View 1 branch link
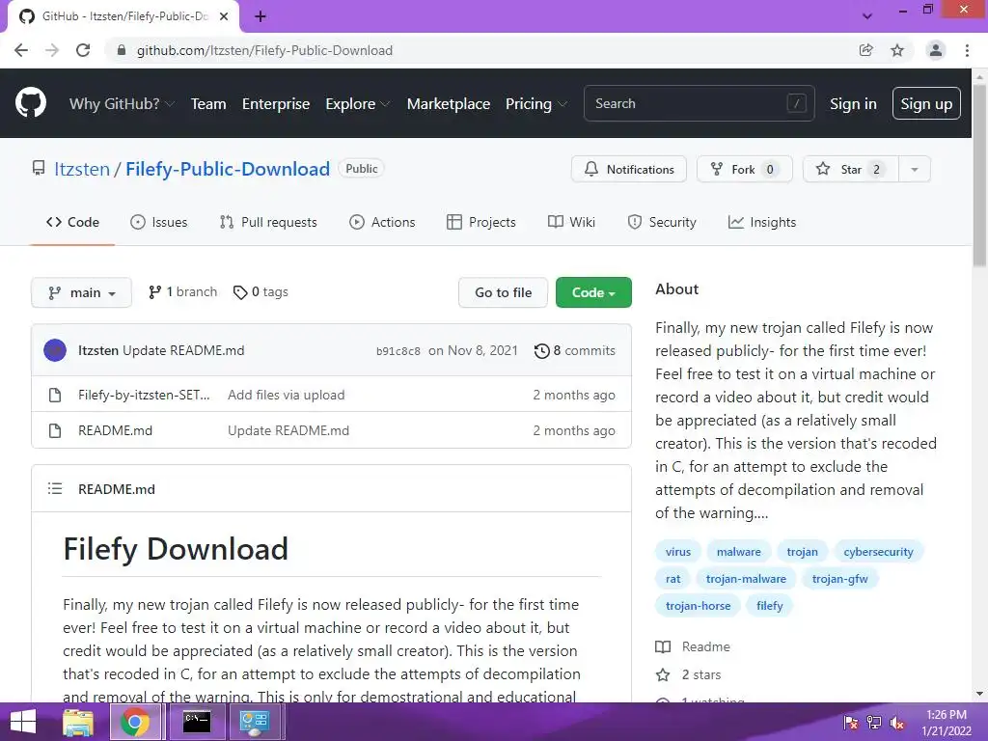Image resolution: width=988 pixels, height=741 pixels. pos(182,291)
